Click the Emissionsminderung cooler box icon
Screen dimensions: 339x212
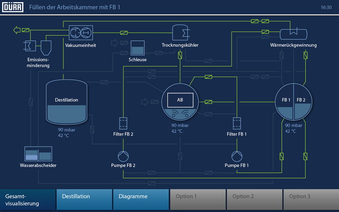(30, 46)
